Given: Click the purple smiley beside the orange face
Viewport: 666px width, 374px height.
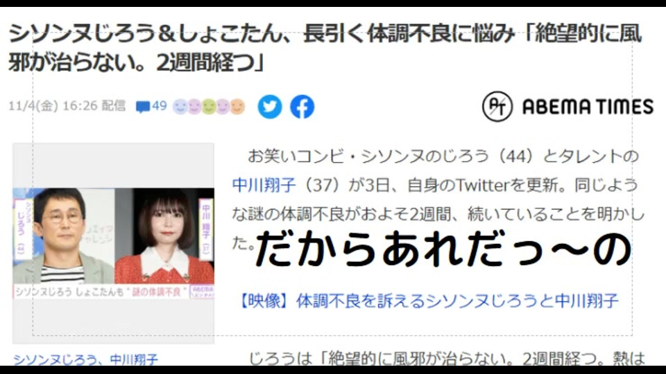Looking at the screenshot, I should click(x=223, y=107).
